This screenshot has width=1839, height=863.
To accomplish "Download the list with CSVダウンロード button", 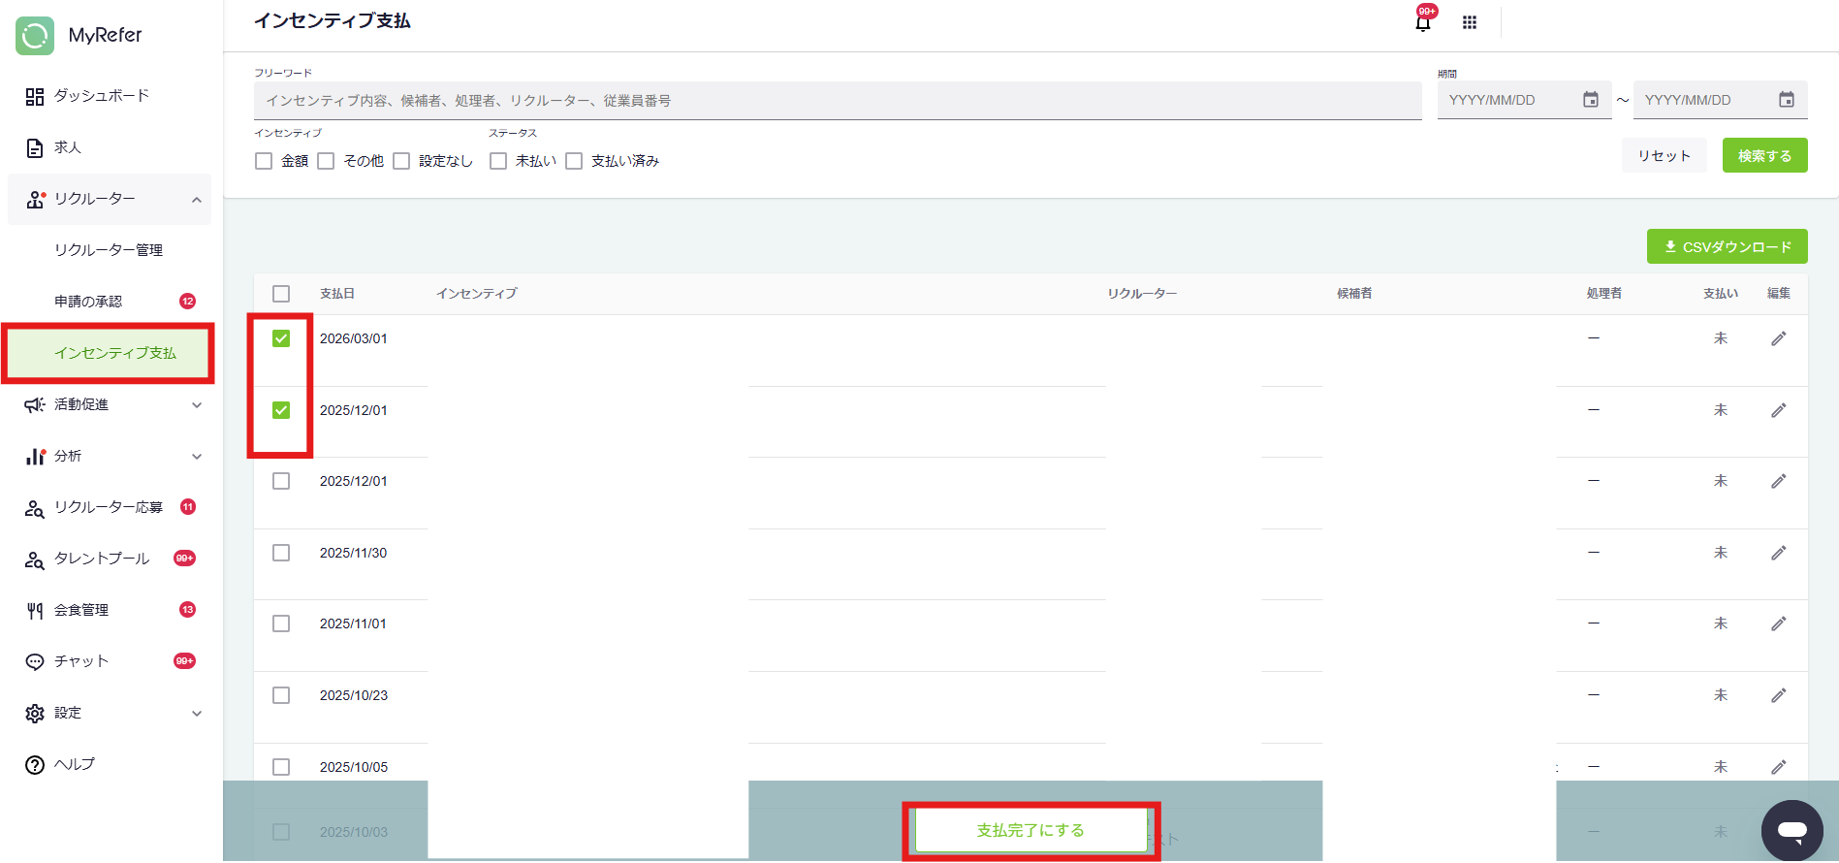I will (x=1727, y=246).
